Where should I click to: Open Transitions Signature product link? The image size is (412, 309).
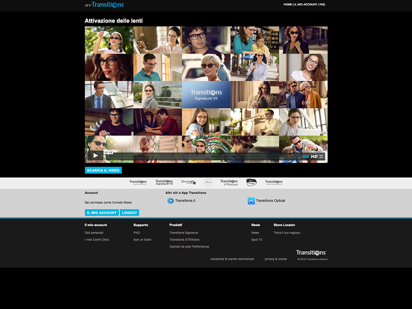pyautogui.click(x=183, y=233)
